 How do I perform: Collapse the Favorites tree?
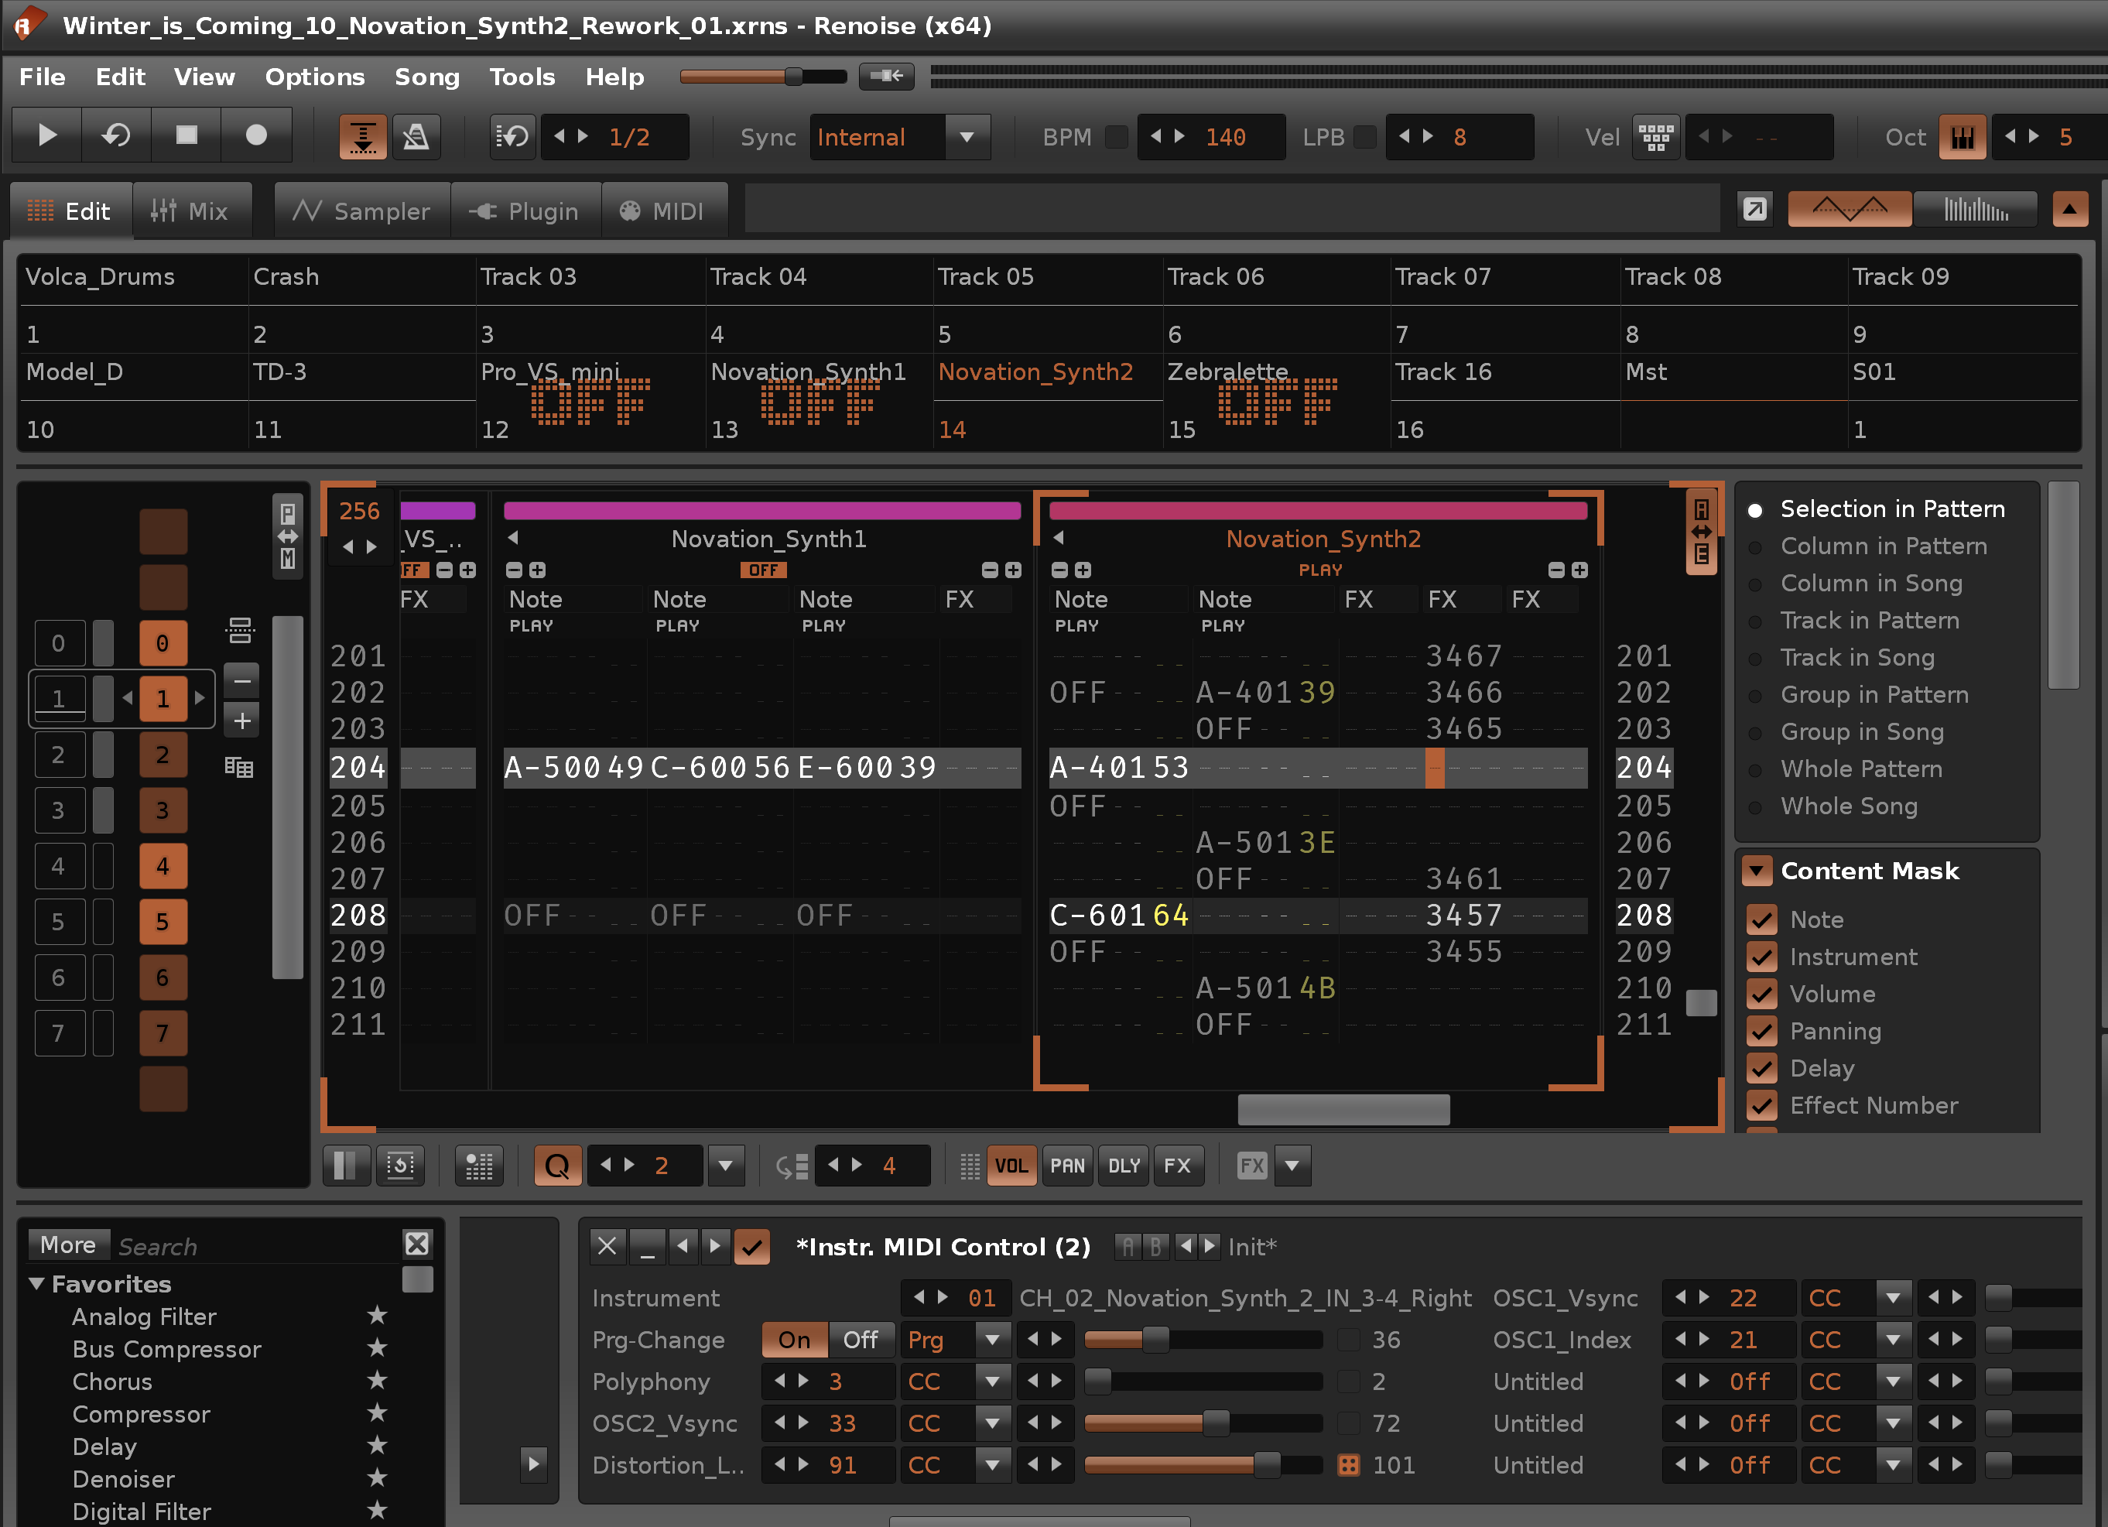click(37, 1283)
